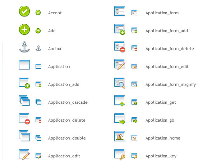Click the 'Application_delete' label

pos(67,120)
